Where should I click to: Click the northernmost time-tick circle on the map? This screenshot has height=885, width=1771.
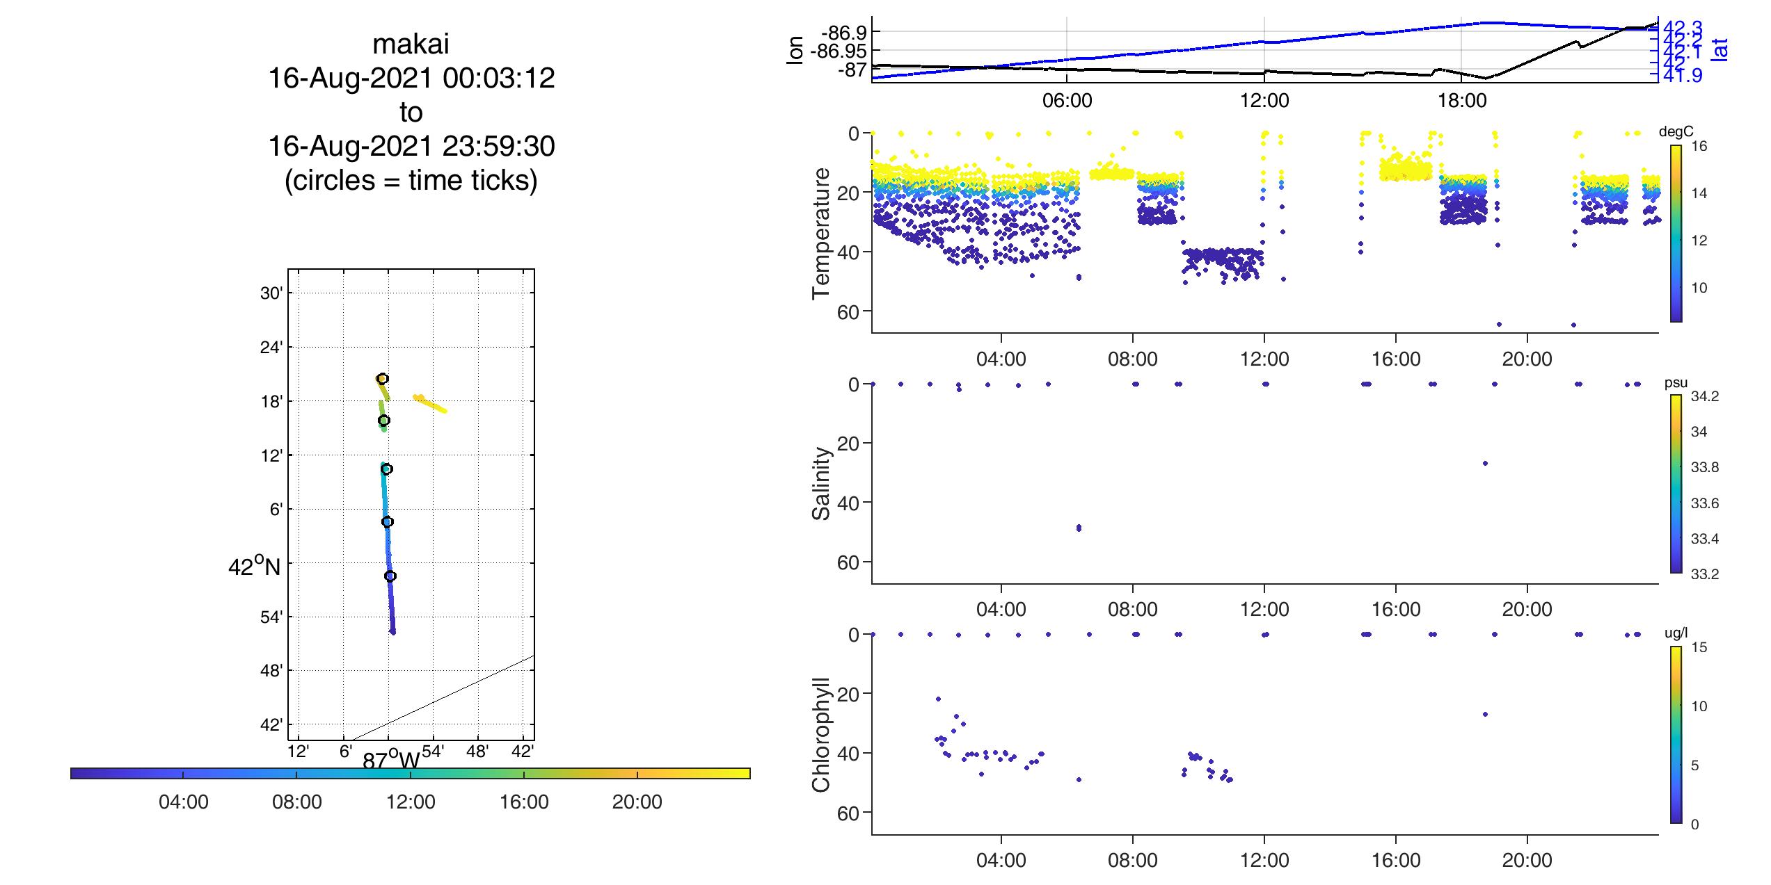point(382,378)
